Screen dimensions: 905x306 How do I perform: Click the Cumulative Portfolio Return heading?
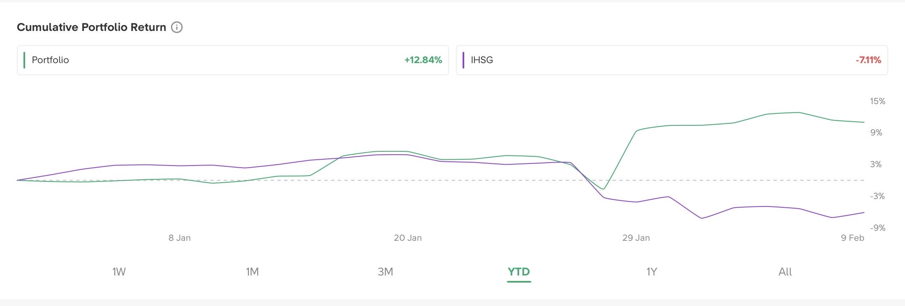pos(91,28)
